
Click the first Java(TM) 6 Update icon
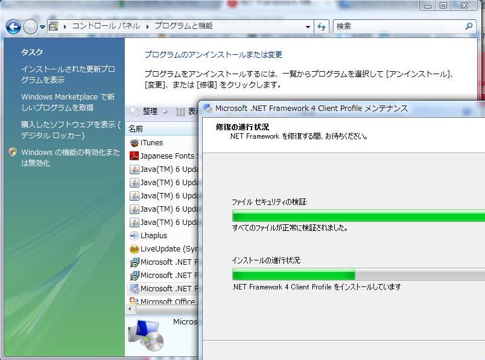(x=134, y=169)
